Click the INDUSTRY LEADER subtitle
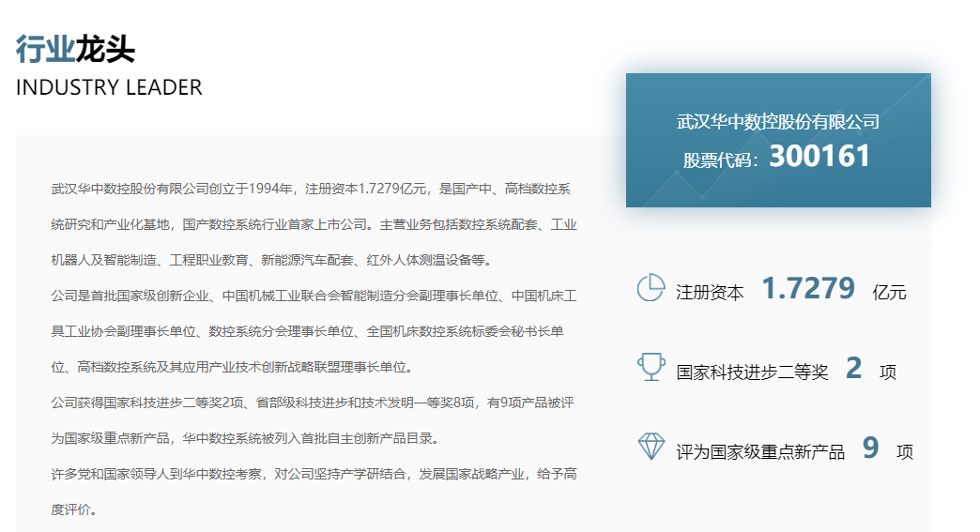 coord(109,87)
